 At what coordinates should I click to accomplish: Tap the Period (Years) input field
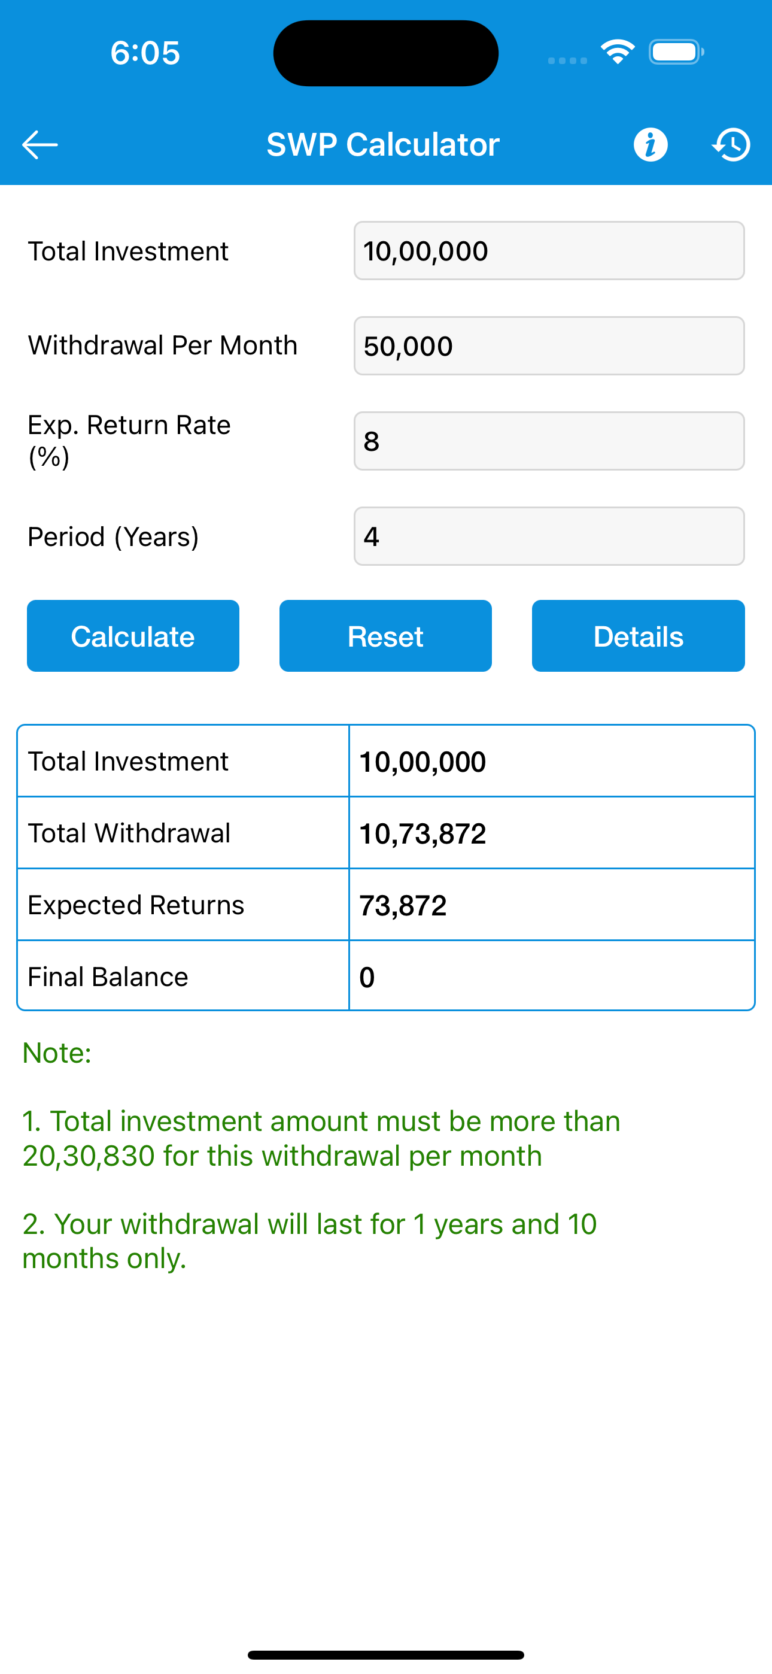click(549, 536)
